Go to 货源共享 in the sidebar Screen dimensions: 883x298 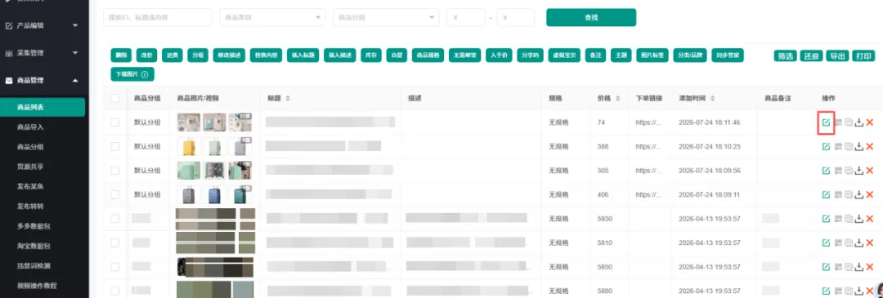pyautogui.click(x=30, y=167)
